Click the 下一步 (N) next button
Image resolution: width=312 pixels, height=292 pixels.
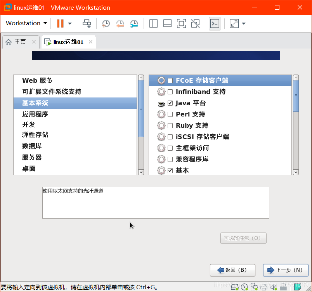tap(286, 270)
